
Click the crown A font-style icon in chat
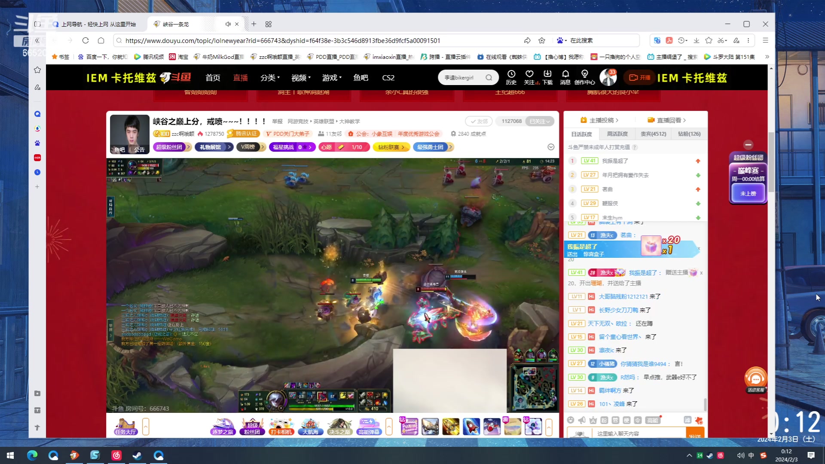click(593, 420)
